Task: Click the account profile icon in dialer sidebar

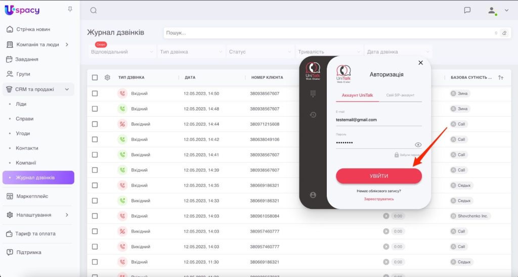Action: (x=313, y=195)
